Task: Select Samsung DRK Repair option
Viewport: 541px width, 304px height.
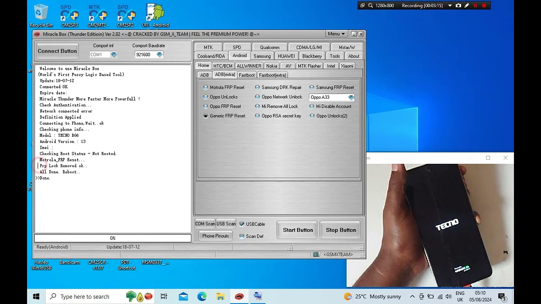Action: click(x=278, y=87)
